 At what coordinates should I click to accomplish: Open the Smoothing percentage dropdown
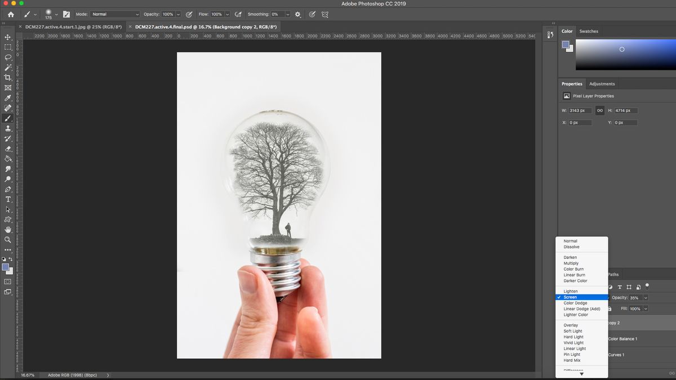(287, 14)
